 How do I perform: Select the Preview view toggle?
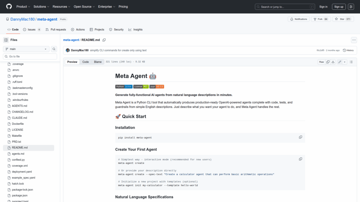[x=72, y=62]
